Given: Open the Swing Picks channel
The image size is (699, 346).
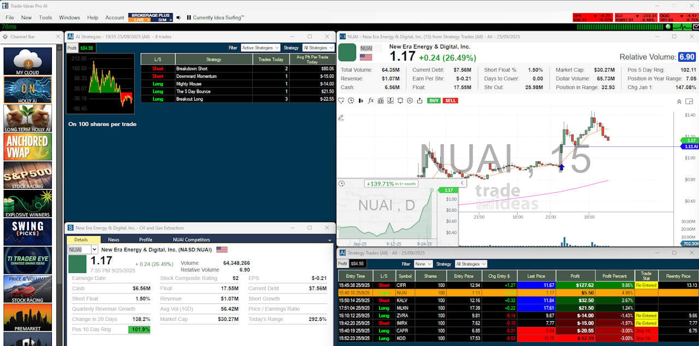Looking at the screenshot, I should [x=28, y=232].
